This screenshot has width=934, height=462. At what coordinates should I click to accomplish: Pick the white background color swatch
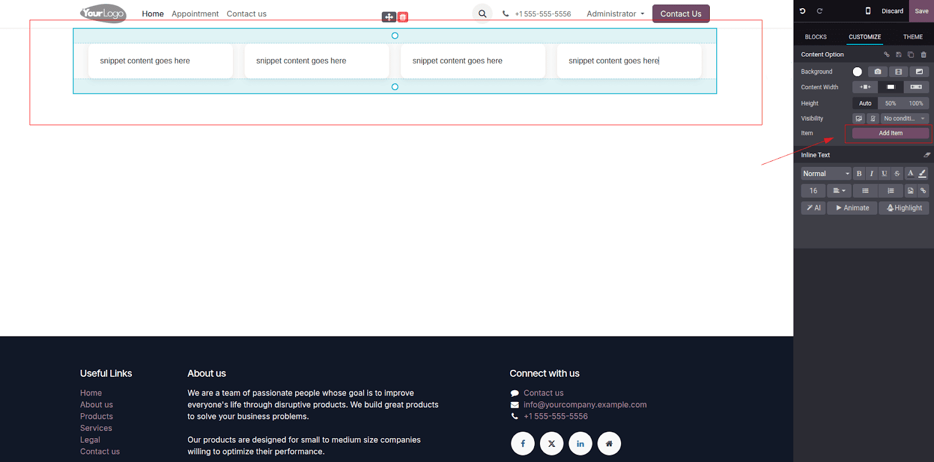[x=857, y=72]
